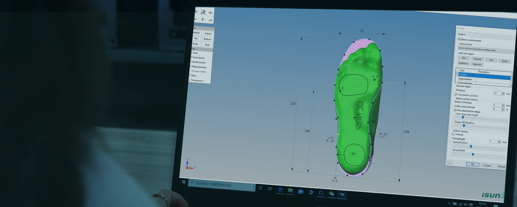The height and width of the screenshot is (207, 517).
Task: Toggle the Insole texture checkbox
Action: click(191, 62)
